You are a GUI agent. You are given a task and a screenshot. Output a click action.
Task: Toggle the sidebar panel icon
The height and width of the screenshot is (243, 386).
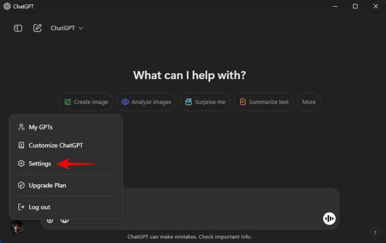pos(18,28)
